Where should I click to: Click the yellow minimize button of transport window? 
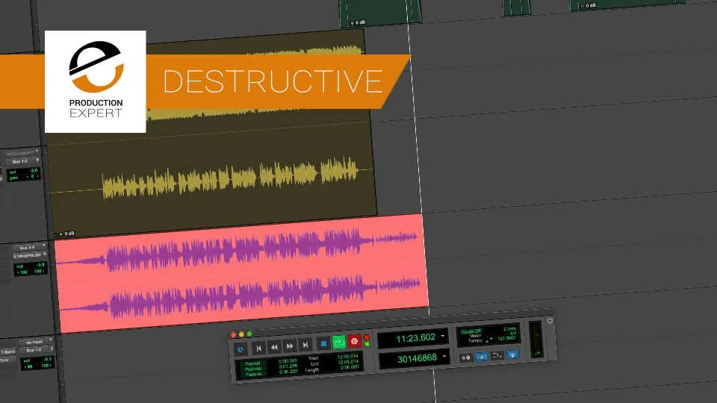pyautogui.click(x=241, y=334)
